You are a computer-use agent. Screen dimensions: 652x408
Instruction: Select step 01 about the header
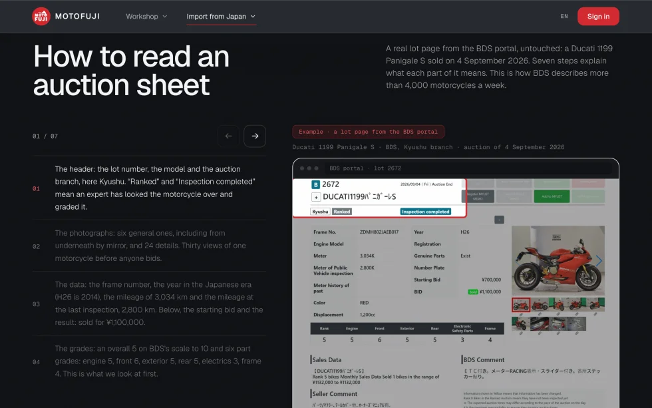coord(149,188)
